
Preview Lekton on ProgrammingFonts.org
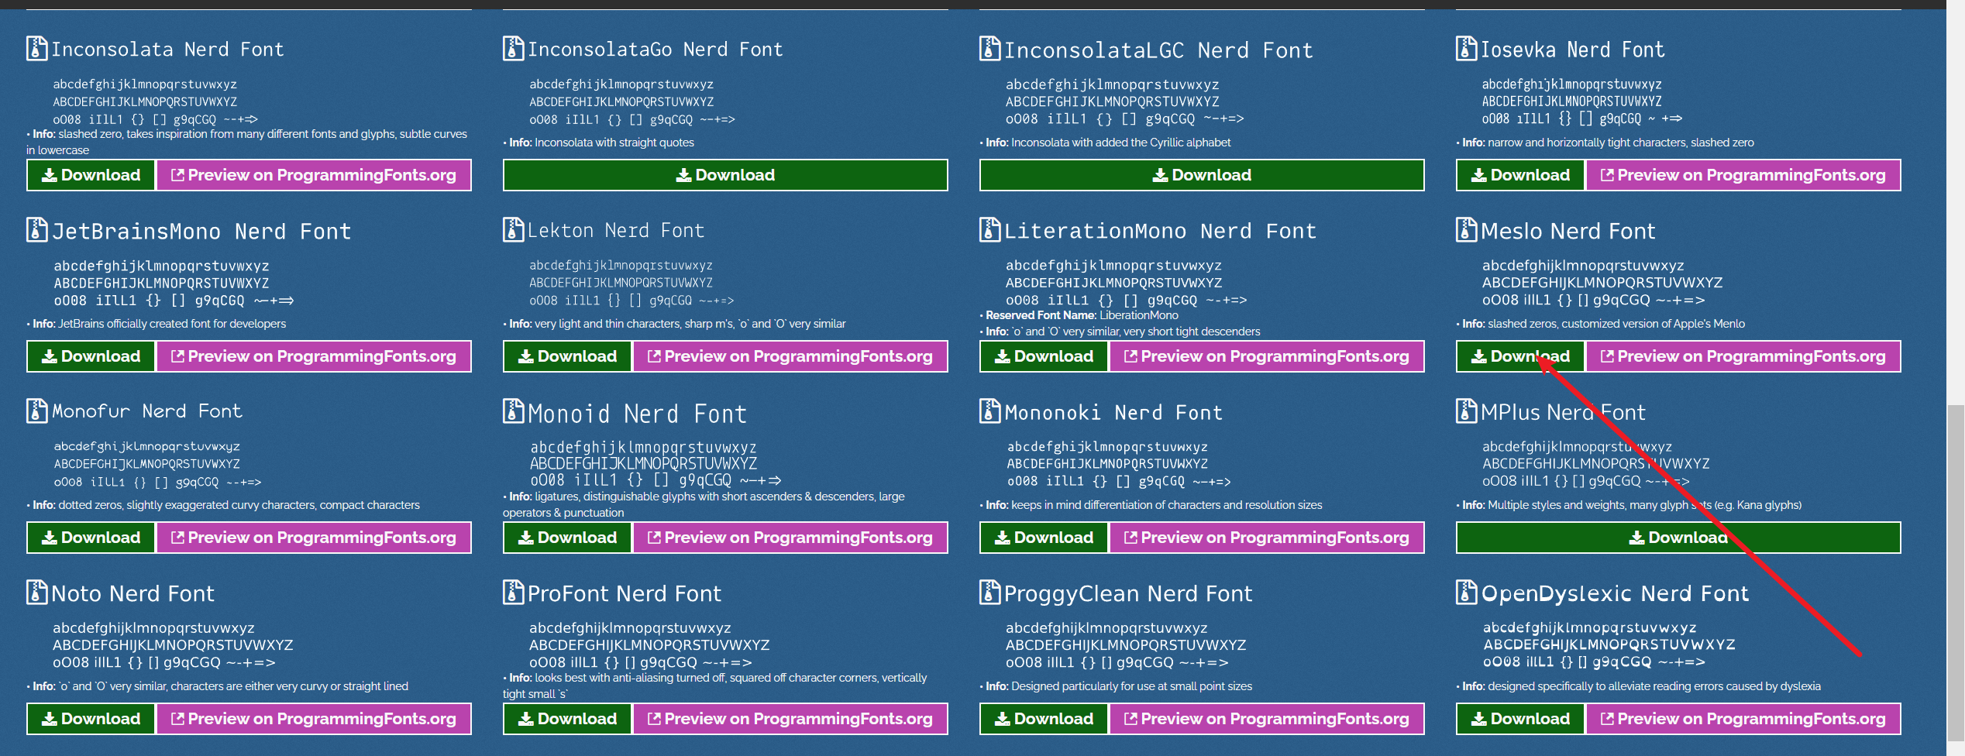791,356
